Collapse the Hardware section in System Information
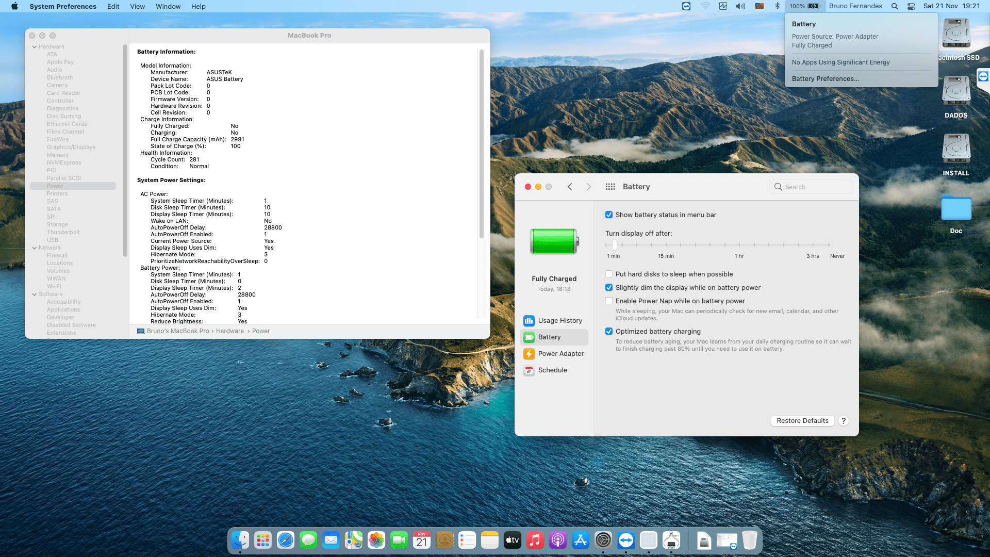This screenshot has width=990, height=557. point(35,46)
